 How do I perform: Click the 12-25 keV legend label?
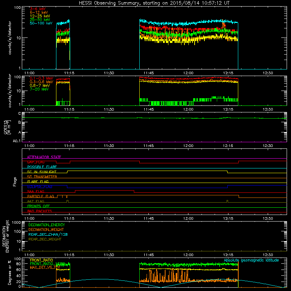pyautogui.click(x=40, y=16)
